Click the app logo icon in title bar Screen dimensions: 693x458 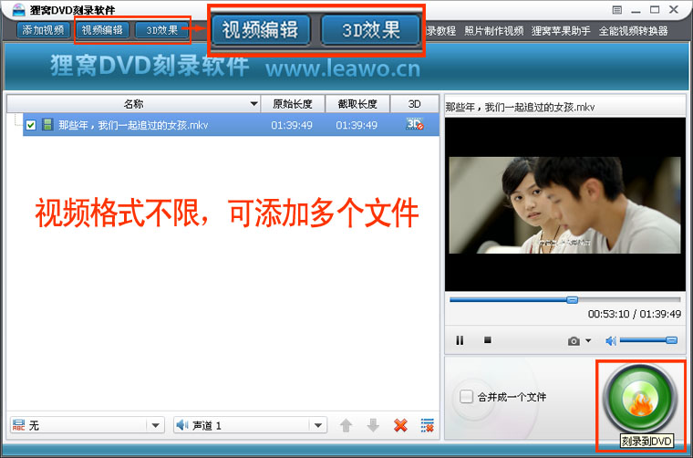18,9
